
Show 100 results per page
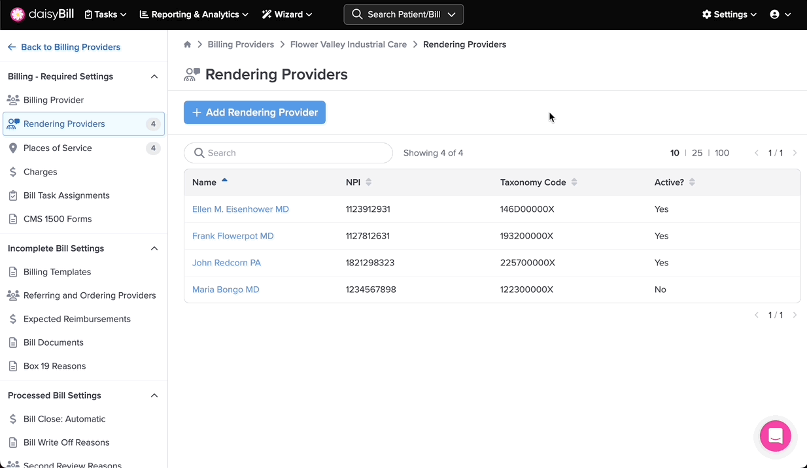(x=722, y=153)
